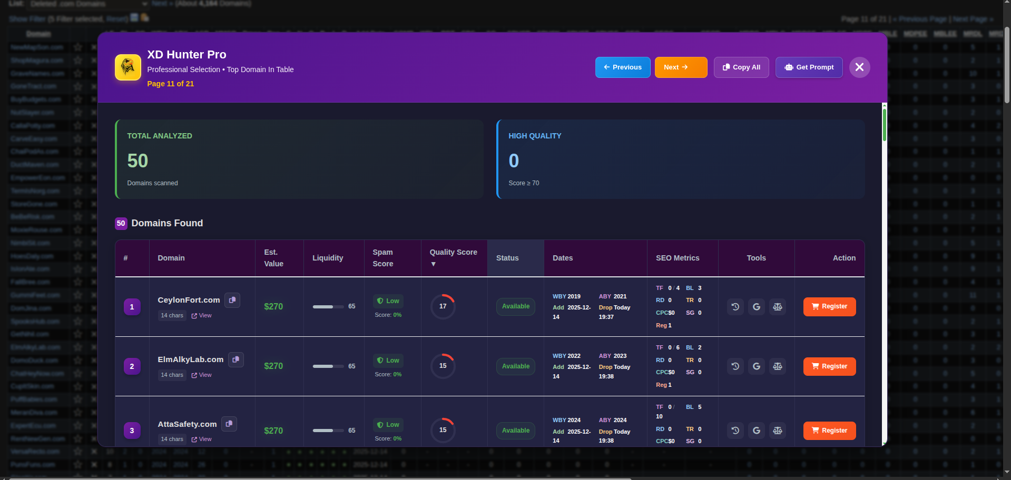Copy the CeylonFort.com domain name
Image resolution: width=1011 pixels, height=480 pixels.
click(232, 300)
